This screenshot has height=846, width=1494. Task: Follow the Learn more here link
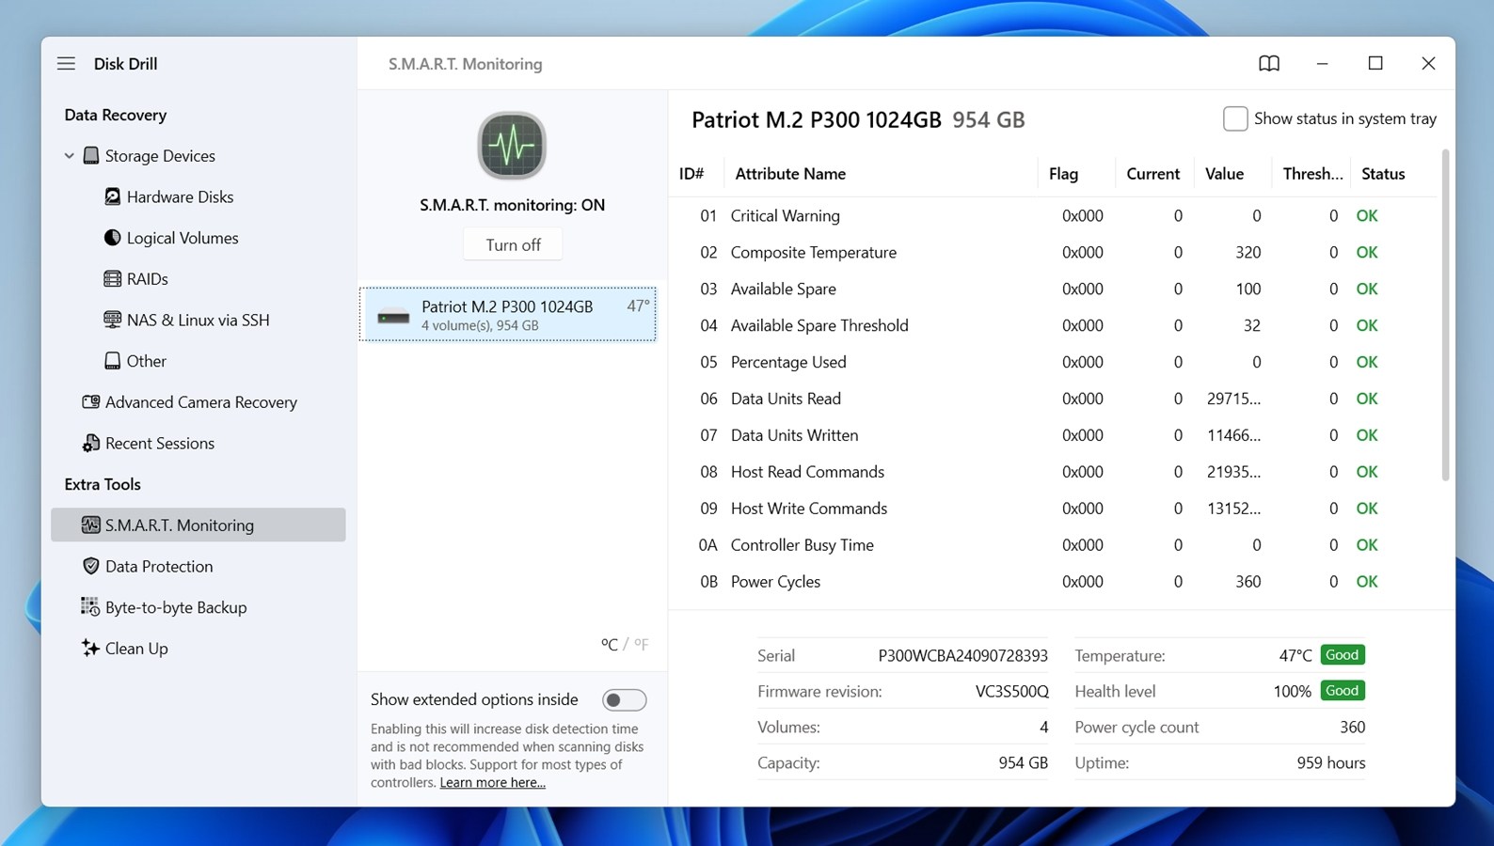[x=492, y=783]
